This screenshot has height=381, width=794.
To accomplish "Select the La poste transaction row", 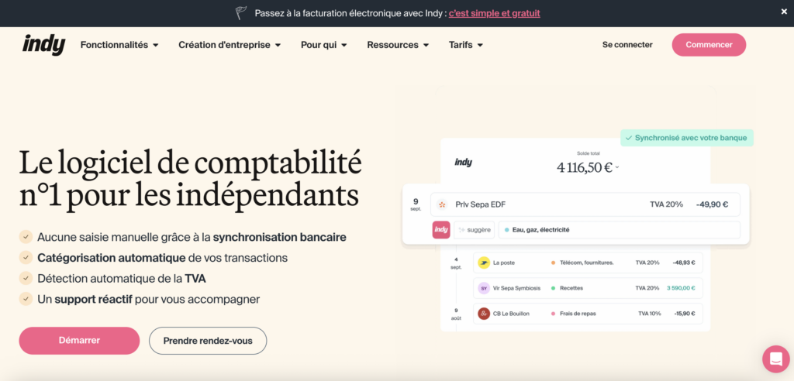I will coord(588,263).
